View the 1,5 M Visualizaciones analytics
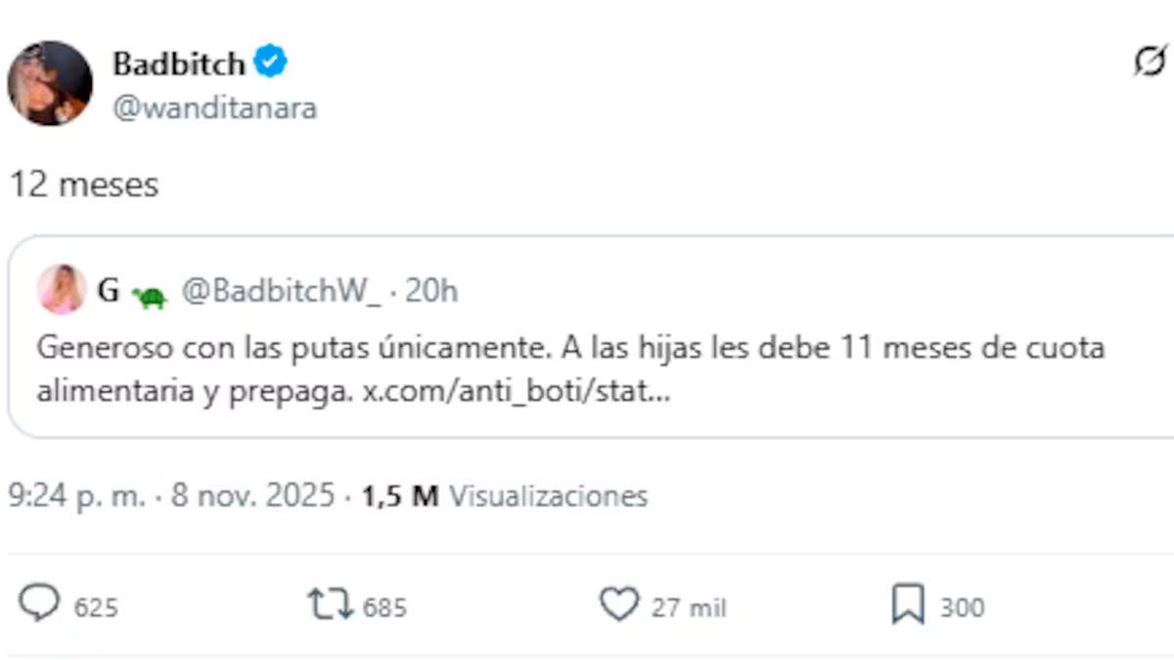Viewport: 1174px width, 660px height. tap(504, 496)
